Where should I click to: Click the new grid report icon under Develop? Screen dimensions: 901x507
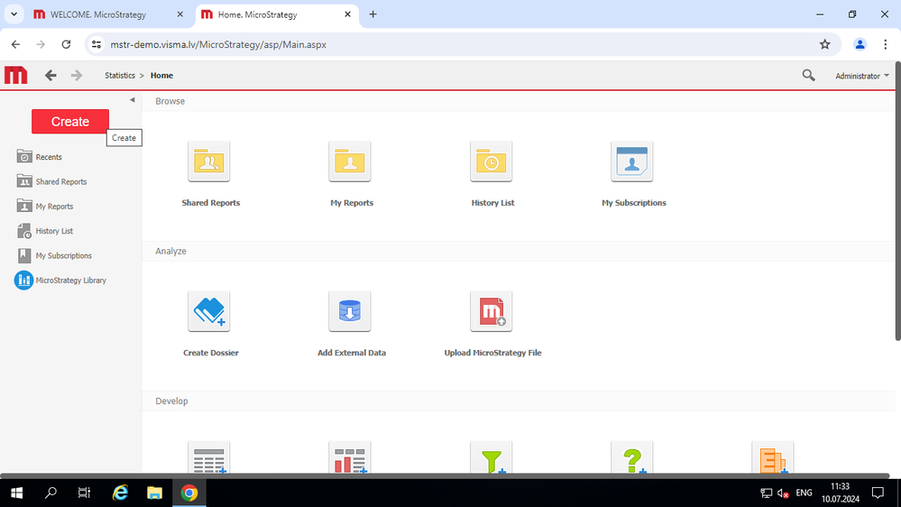[209, 458]
